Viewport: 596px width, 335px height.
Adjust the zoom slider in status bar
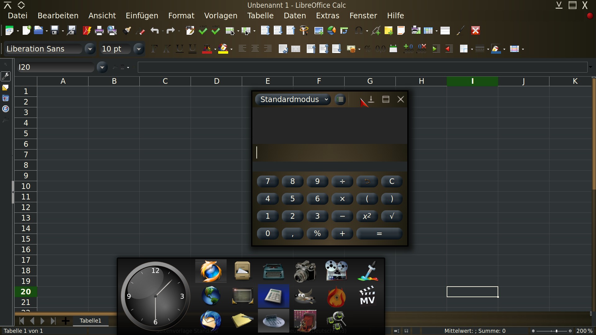(552, 331)
